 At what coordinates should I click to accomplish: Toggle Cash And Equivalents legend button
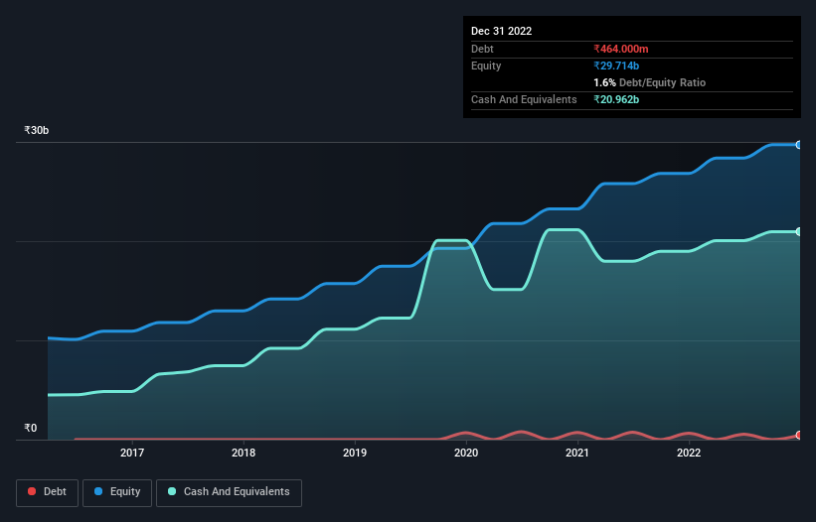229,492
